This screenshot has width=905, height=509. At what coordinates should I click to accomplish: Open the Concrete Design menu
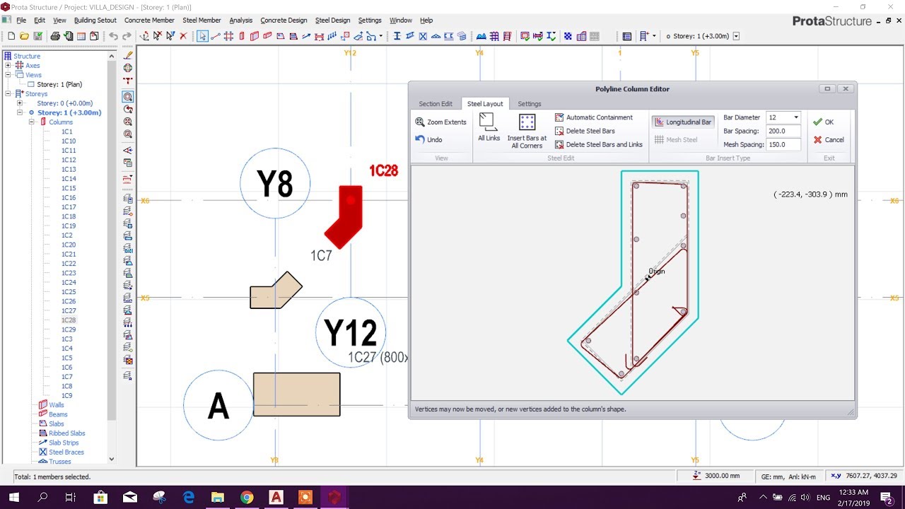coord(284,20)
